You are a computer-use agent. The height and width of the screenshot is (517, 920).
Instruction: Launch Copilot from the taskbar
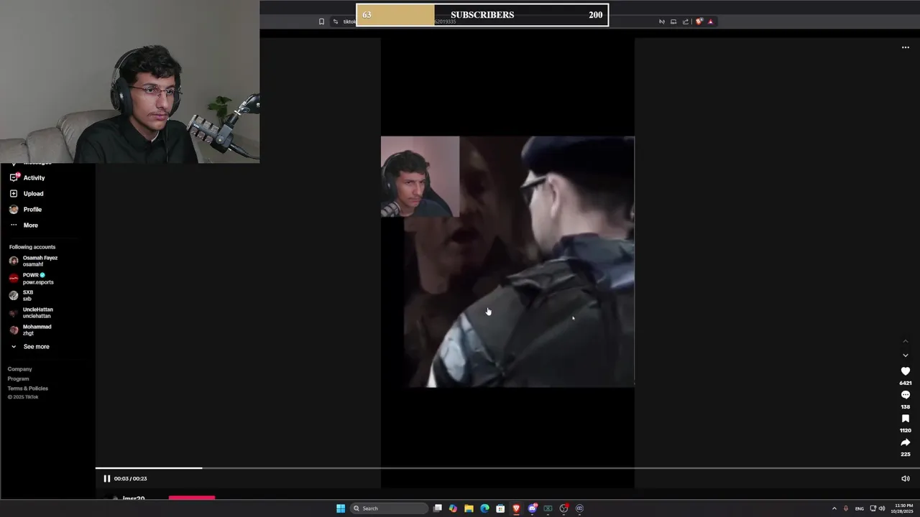pos(453,508)
